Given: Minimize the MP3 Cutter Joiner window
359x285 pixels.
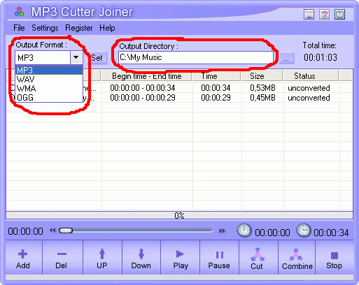Looking at the screenshot, I should pyautogui.click(x=309, y=15).
